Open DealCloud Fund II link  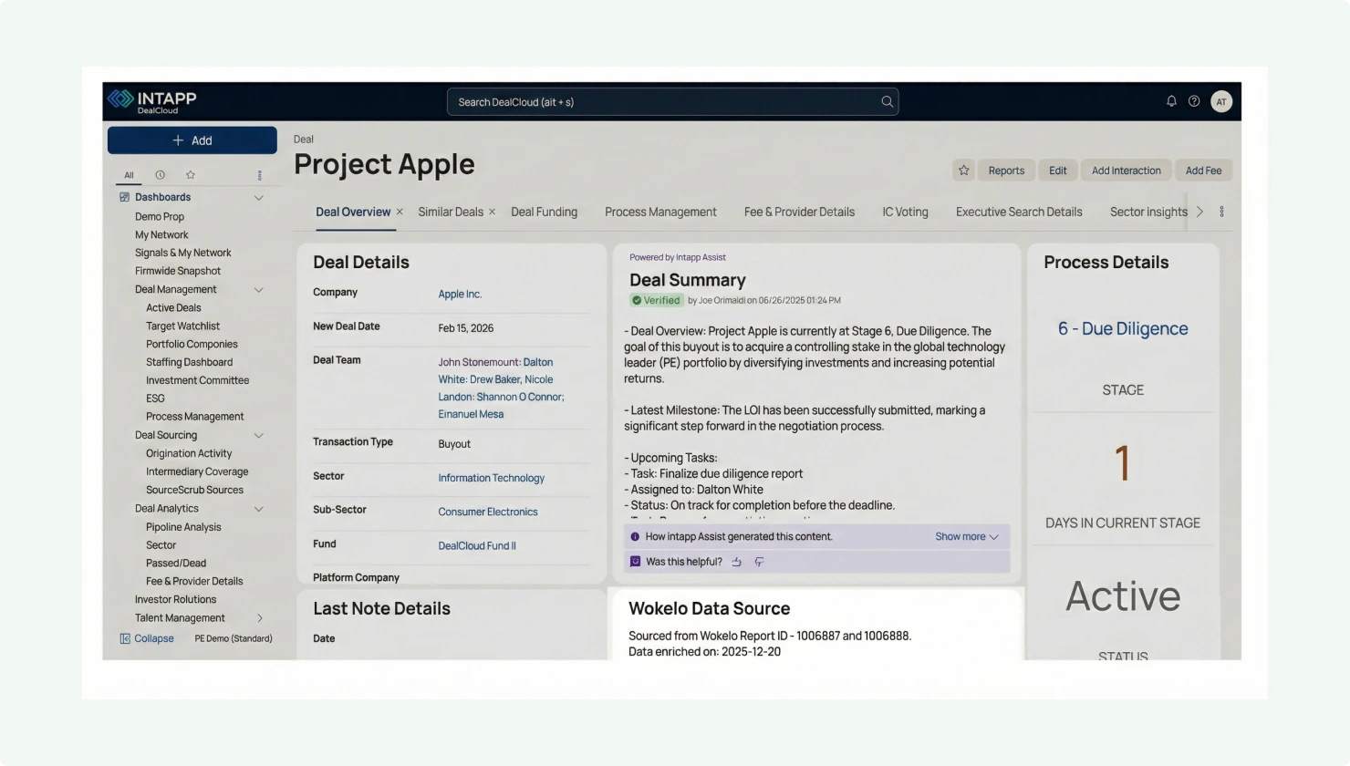pos(477,545)
